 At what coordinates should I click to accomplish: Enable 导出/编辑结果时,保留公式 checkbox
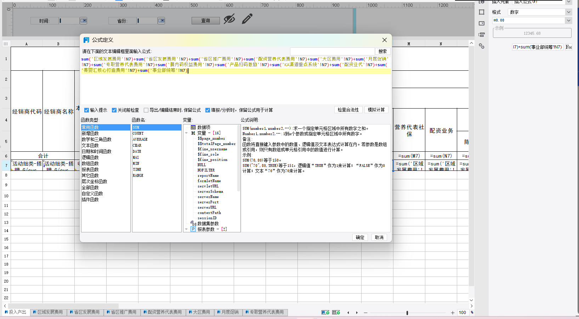coord(146,110)
